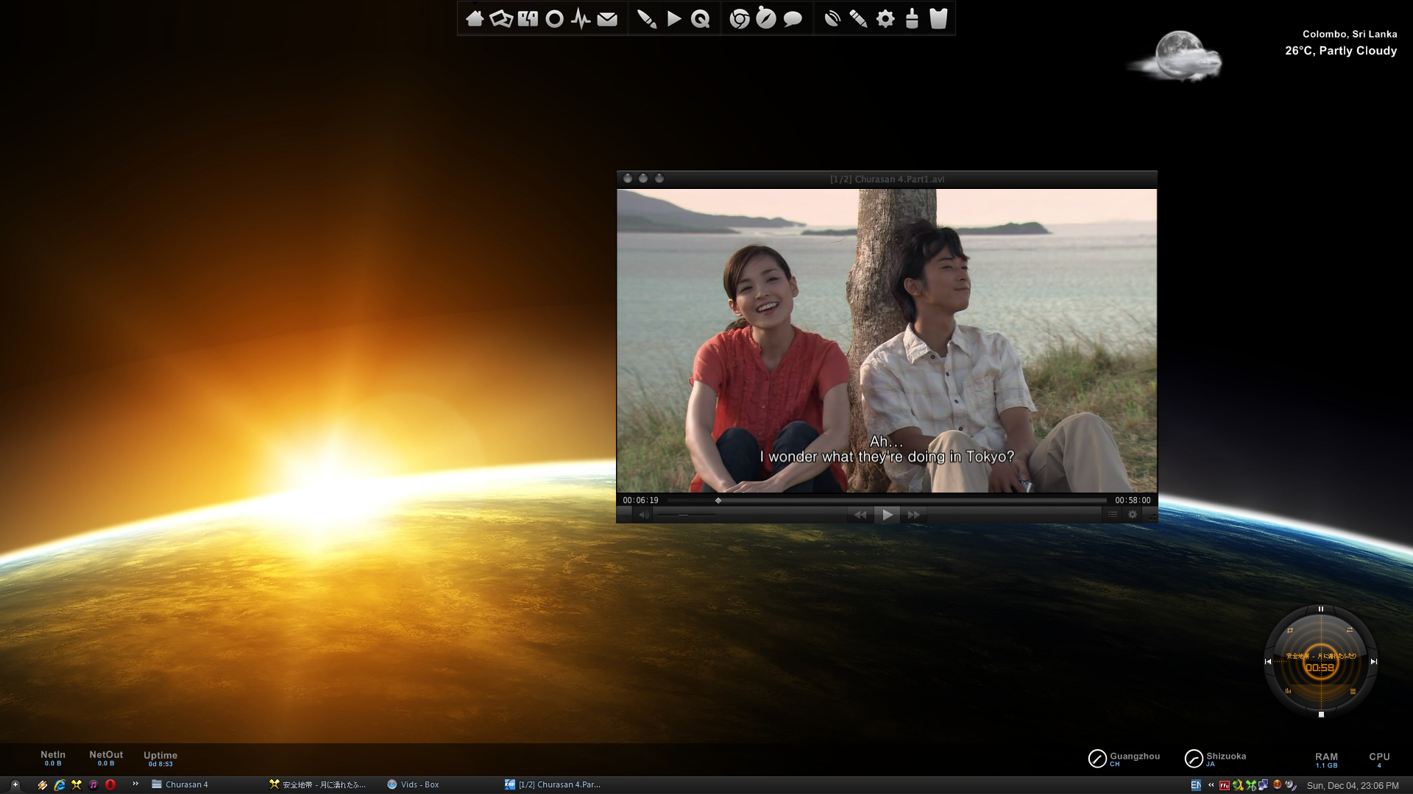This screenshot has height=794, width=1413.
Task: Click the Colombo, Sri Lanka weather text
Action: pyautogui.click(x=1350, y=34)
